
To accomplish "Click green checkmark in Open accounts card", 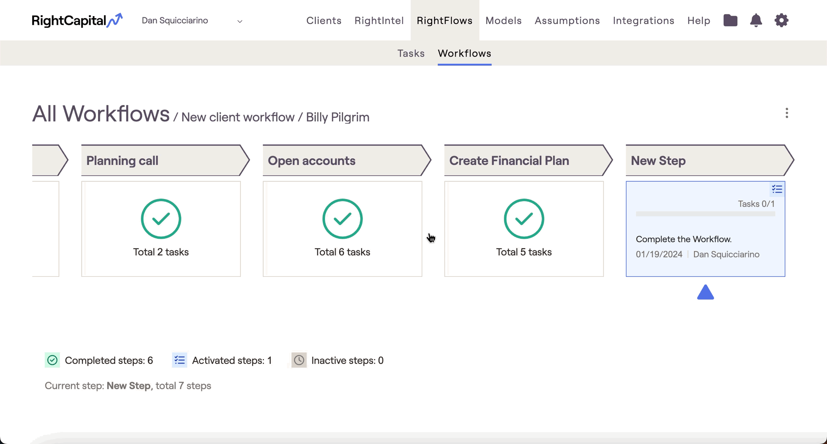I will click(x=342, y=219).
